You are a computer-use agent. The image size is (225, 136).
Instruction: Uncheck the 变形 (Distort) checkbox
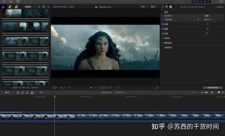[162, 33]
